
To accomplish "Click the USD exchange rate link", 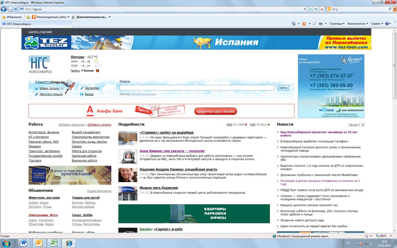I will point(229,125).
